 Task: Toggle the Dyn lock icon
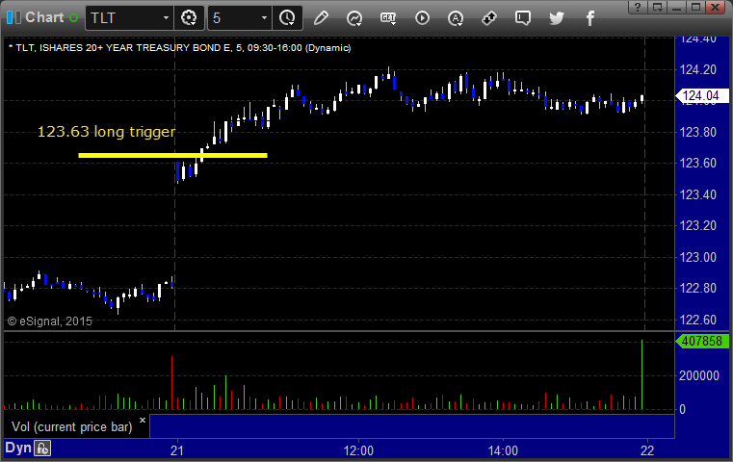coord(42,449)
